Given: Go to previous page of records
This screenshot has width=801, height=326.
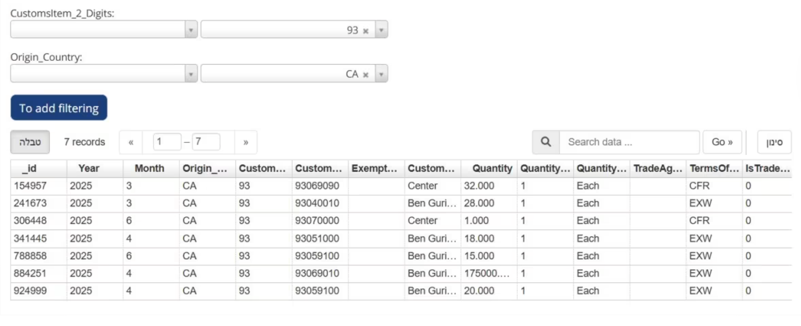Looking at the screenshot, I should [x=131, y=142].
